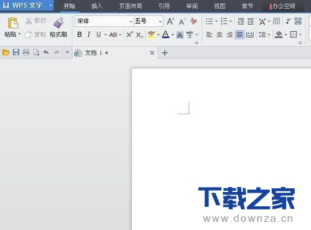
Task: Click the Paste (粘贴) icon
Action: tap(12, 23)
